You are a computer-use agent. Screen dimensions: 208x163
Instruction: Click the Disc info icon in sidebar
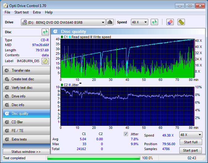click(x=7, y=105)
